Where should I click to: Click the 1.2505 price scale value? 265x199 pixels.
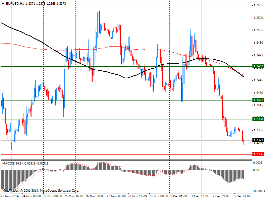tap(258, 30)
